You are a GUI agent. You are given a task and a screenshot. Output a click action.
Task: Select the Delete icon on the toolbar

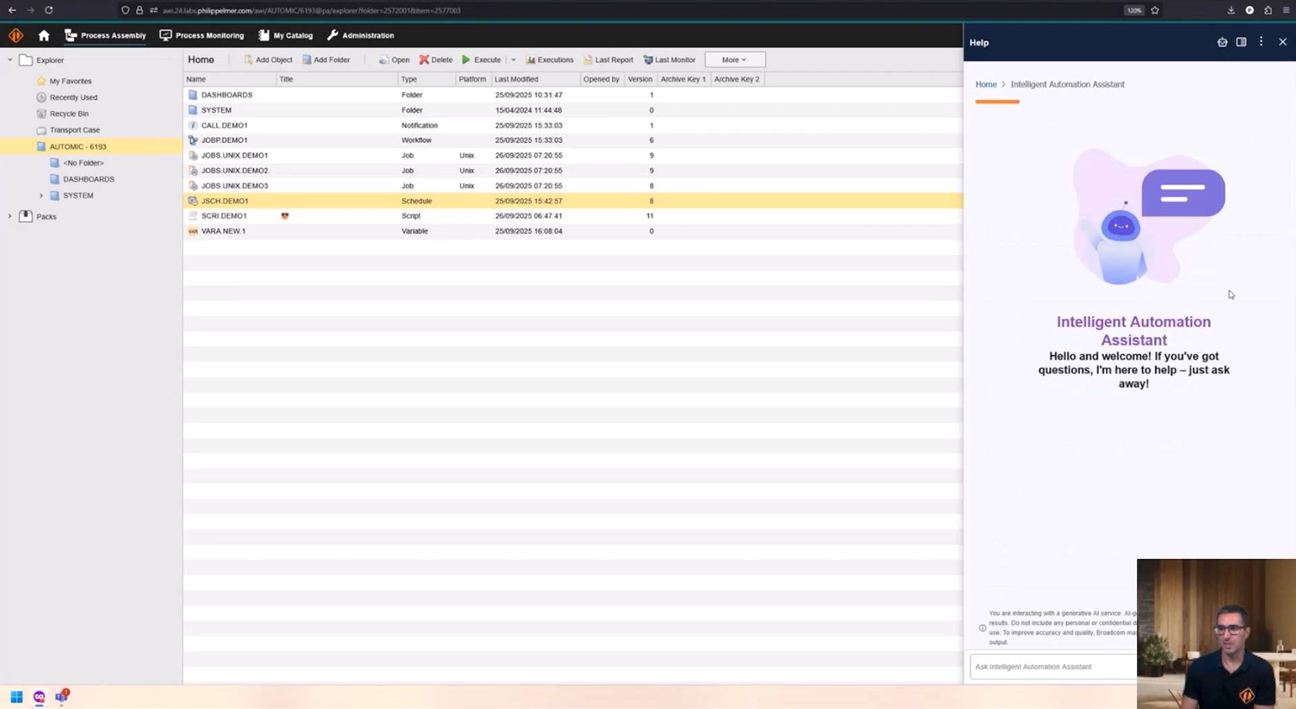tap(423, 59)
